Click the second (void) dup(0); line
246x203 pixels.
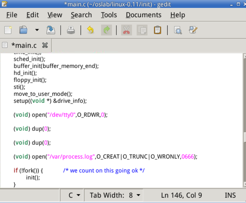32,143
